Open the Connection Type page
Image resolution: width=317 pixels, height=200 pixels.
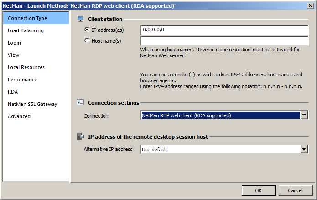click(x=27, y=18)
